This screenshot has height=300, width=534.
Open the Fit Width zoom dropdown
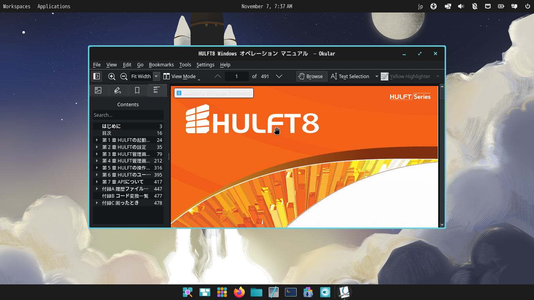[x=156, y=77]
